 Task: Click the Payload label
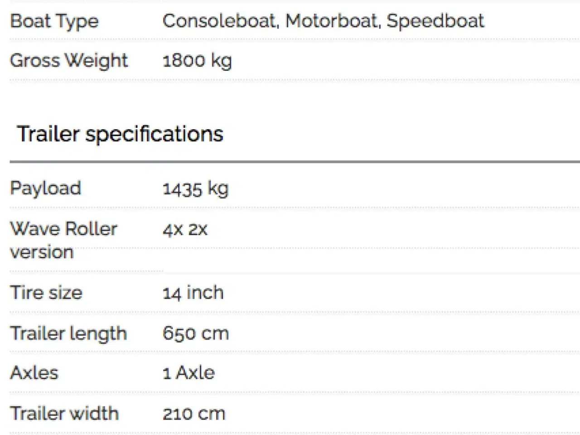[45, 189]
